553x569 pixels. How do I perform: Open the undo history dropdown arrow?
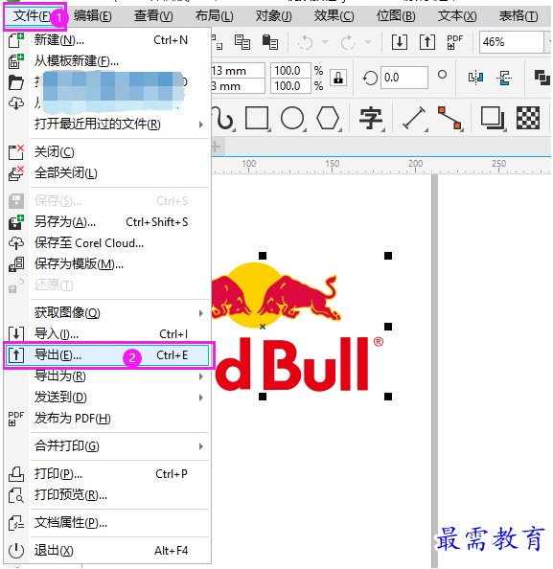click(325, 42)
